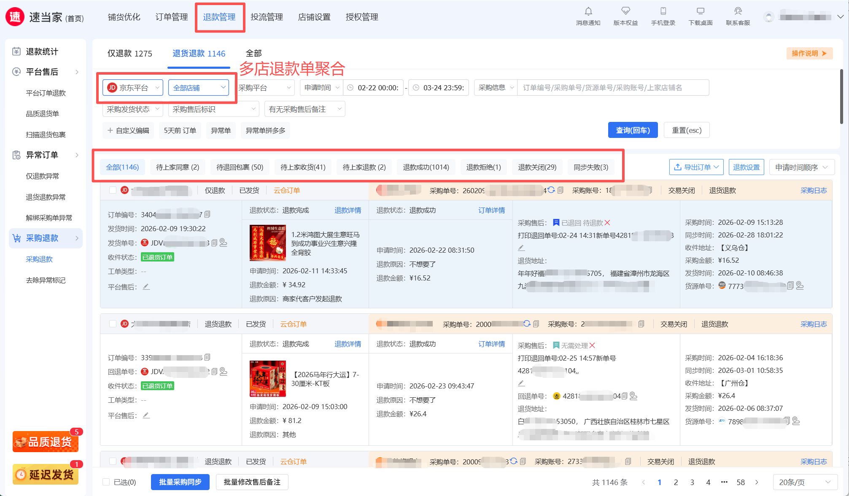Switch to the 仅退款 1275 tab
Image resolution: width=849 pixels, height=496 pixels.
pos(129,54)
